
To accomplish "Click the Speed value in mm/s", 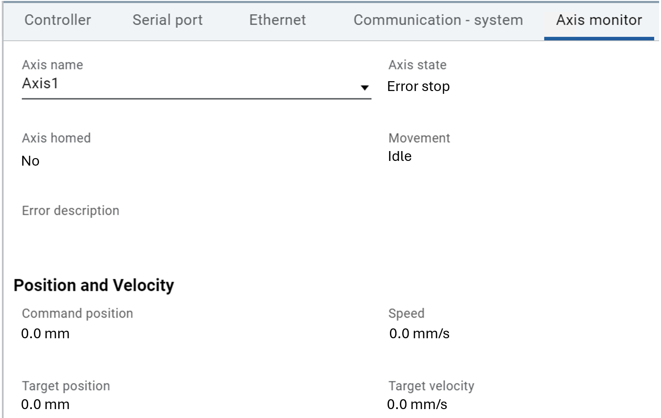I will click(419, 334).
